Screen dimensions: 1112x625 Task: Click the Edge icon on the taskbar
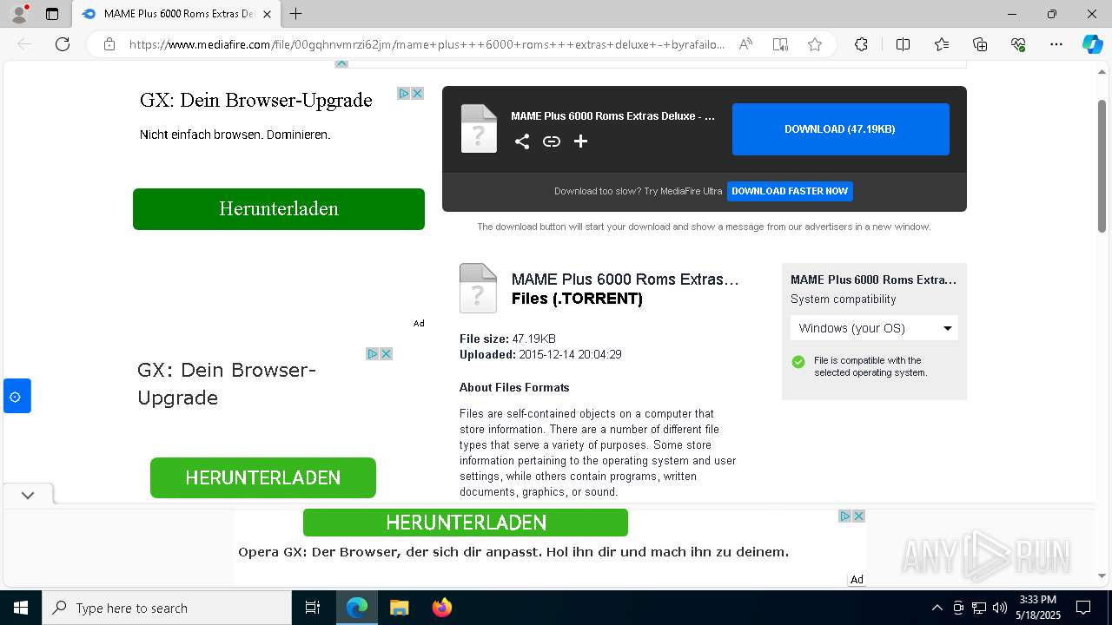(x=357, y=608)
